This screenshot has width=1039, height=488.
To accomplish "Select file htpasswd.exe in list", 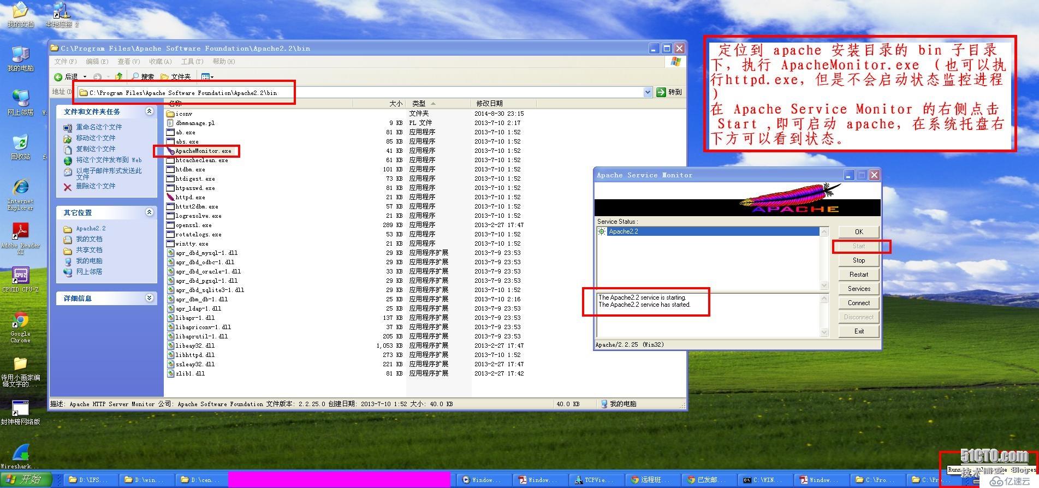I will click(195, 188).
